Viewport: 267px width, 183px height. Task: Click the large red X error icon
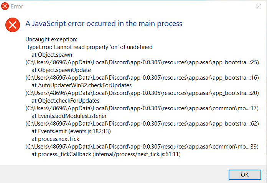pos(13,25)
